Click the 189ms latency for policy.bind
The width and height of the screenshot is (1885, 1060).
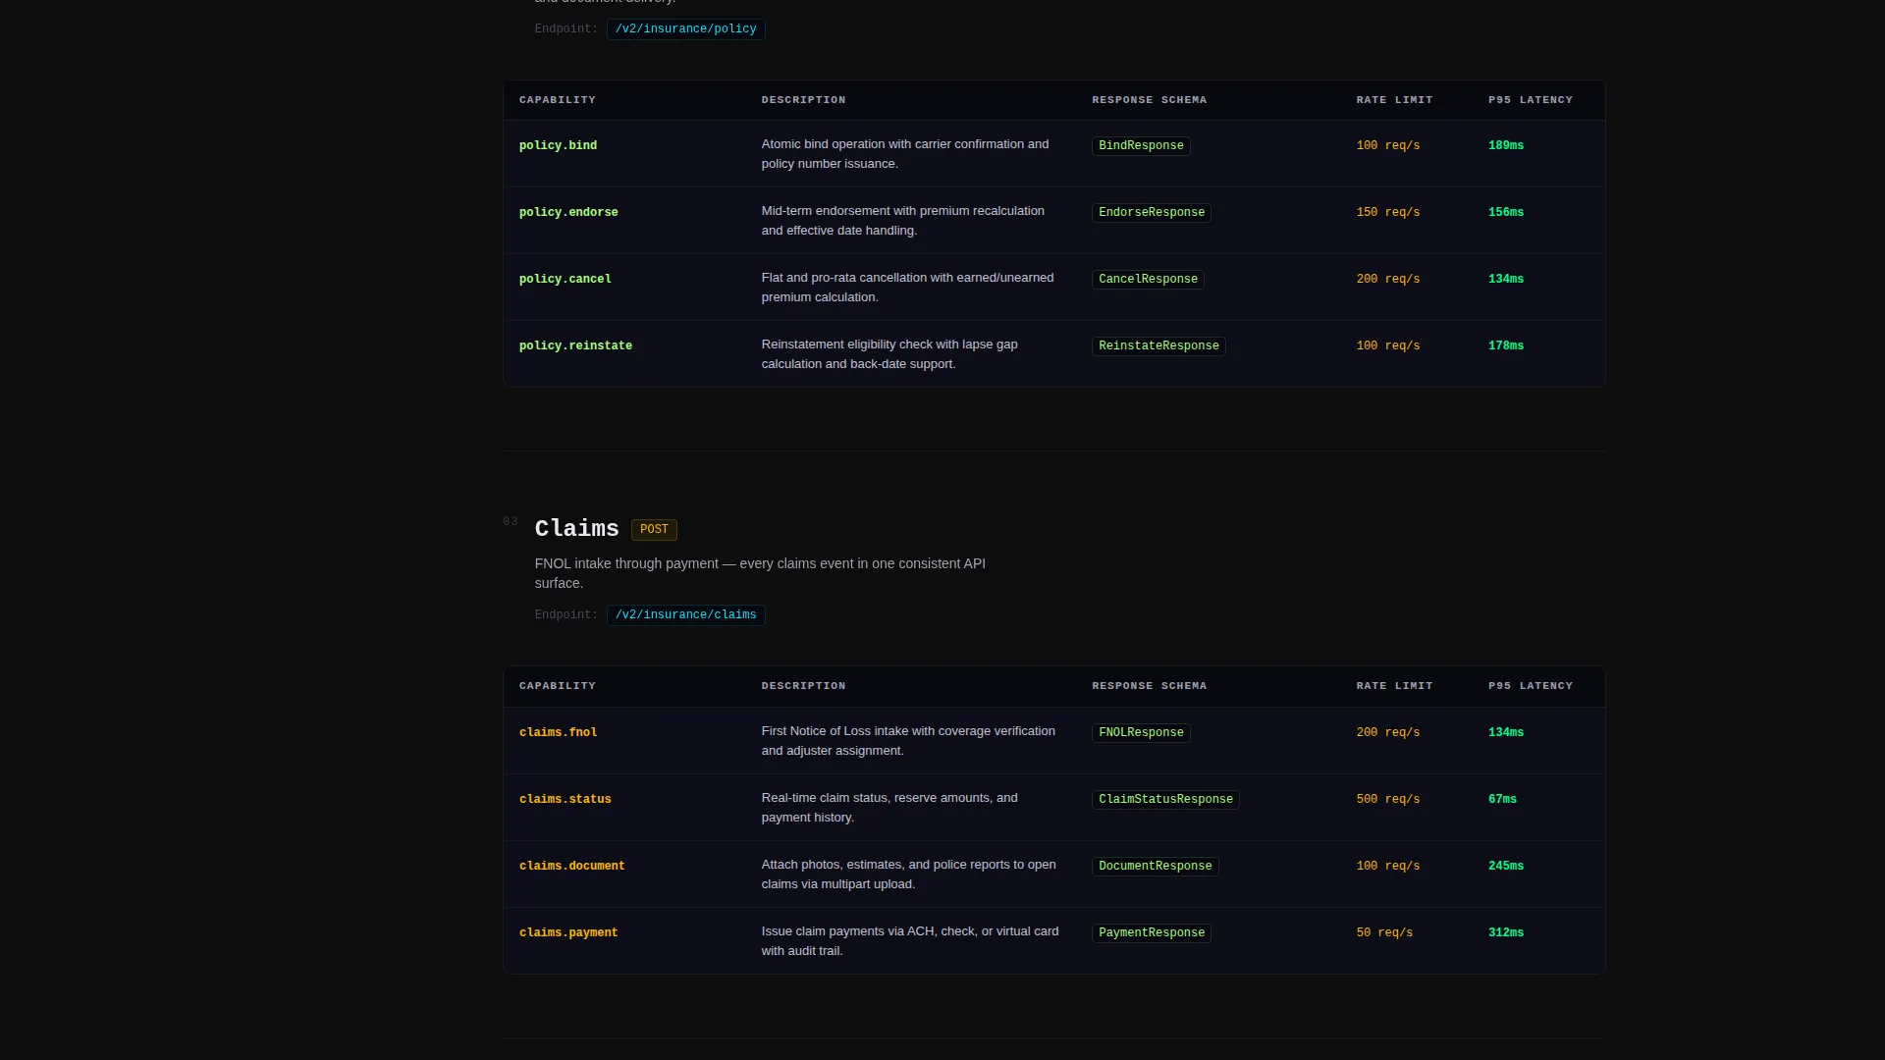(1506, 146)
